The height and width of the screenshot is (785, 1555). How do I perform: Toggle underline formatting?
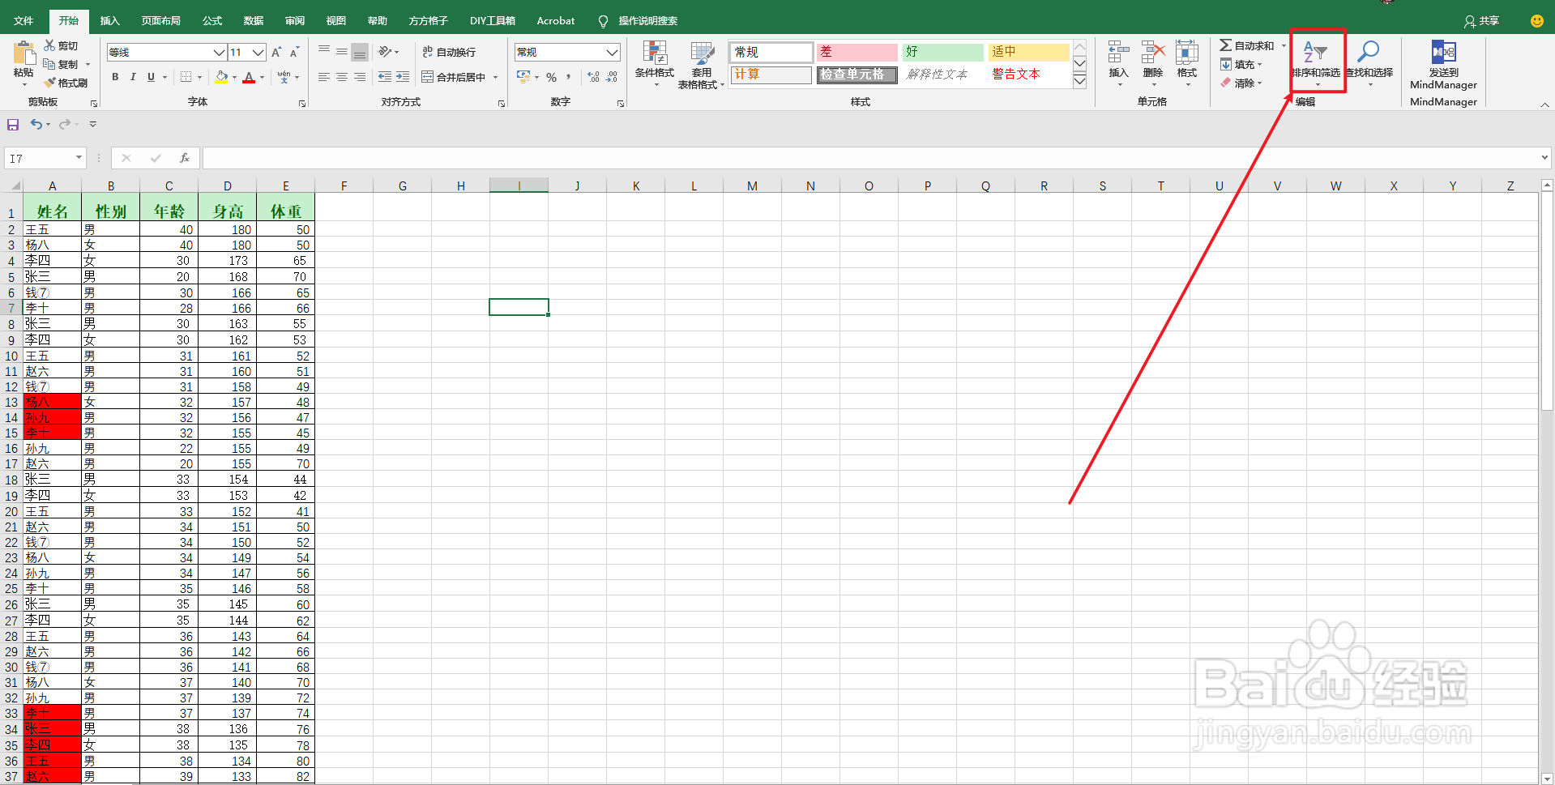coord(151,77)
